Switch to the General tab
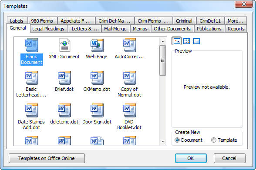256x170 pixels. [x=18, y=28]
